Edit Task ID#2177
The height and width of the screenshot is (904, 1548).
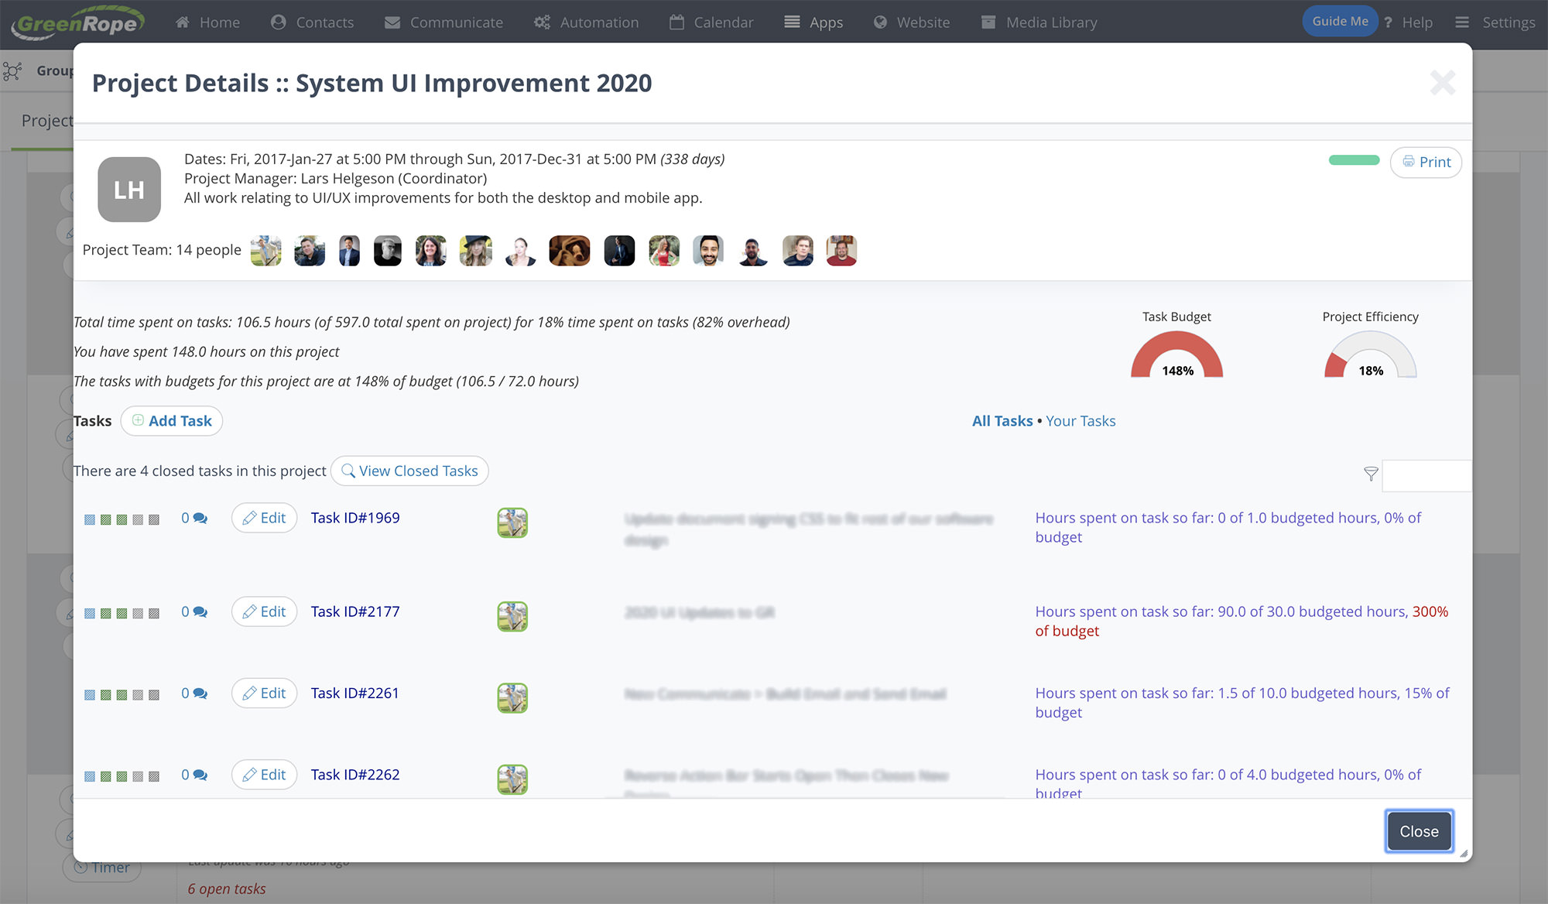click(x=264, y=611)
